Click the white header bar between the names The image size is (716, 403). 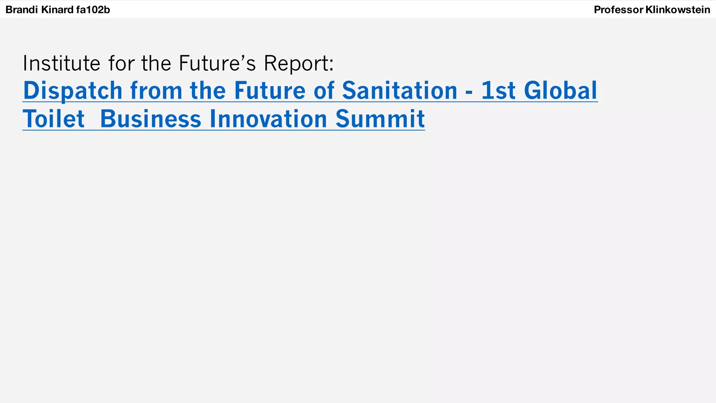click(x=350, y=10)
